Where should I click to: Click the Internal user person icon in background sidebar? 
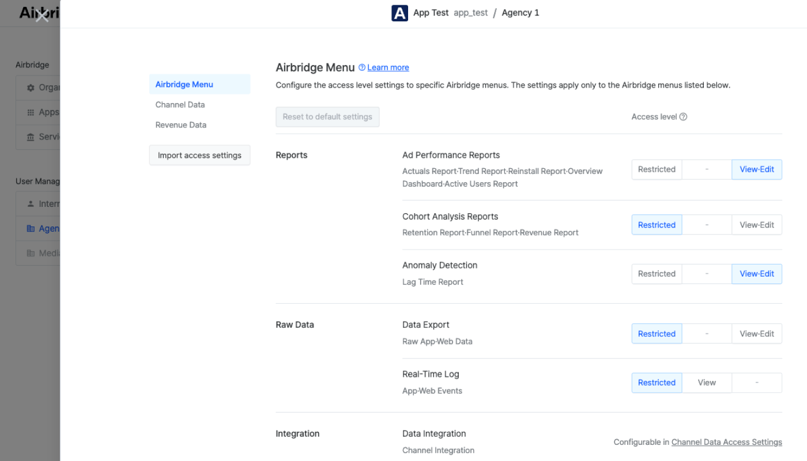[31, 204]
